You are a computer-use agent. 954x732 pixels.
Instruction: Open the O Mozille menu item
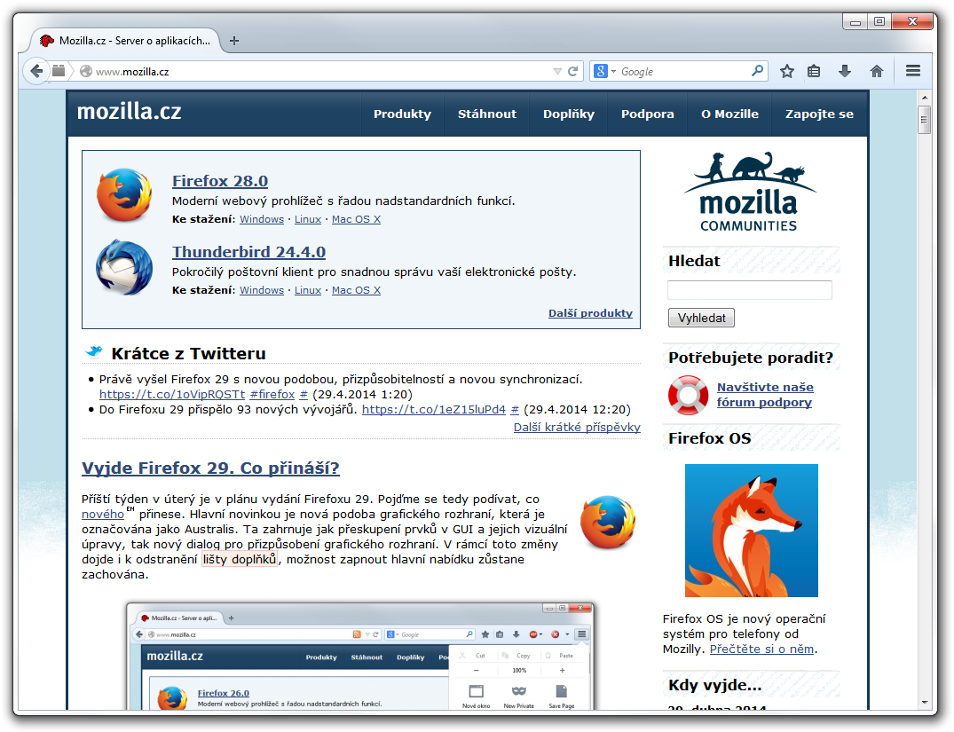(x=729, y=114)
